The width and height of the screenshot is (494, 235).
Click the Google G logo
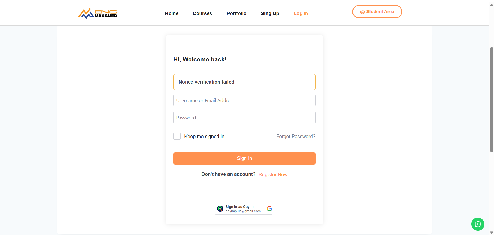(x=269, y=209)
